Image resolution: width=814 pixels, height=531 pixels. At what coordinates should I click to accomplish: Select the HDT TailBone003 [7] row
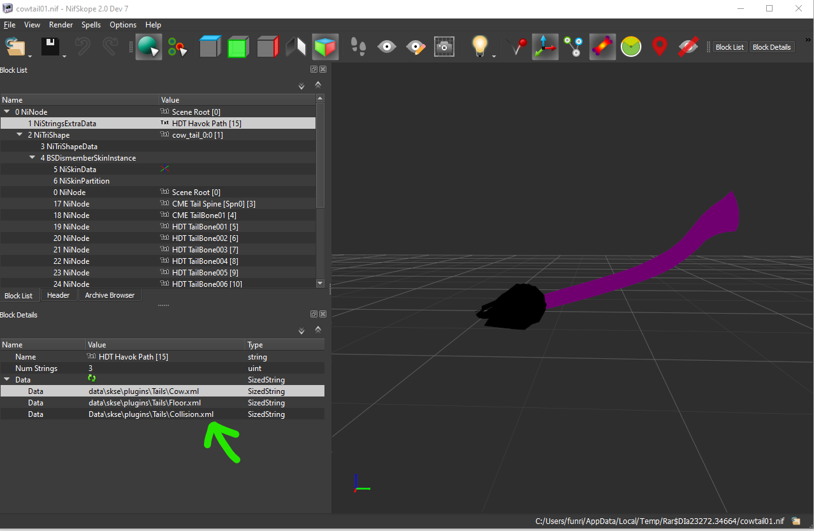click(x=157, y=249)
